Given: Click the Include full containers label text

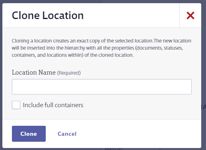Looking at the screenshot, I should pyautogui.click(x=53, y=105).
